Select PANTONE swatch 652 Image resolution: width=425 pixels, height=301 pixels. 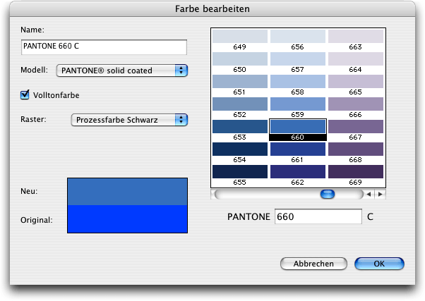coord(240,104)
